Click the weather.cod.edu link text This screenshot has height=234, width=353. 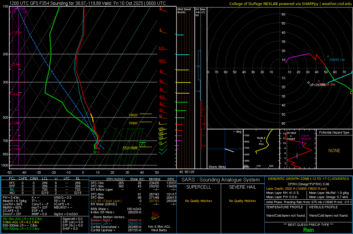click(337, 4)
